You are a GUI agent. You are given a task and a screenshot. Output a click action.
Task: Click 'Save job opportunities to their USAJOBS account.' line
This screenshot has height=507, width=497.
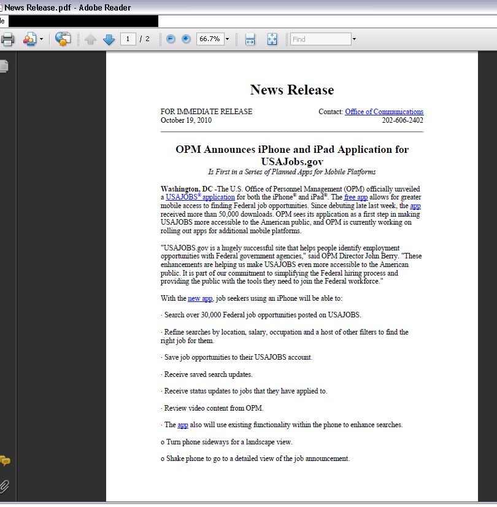point(237,357)
